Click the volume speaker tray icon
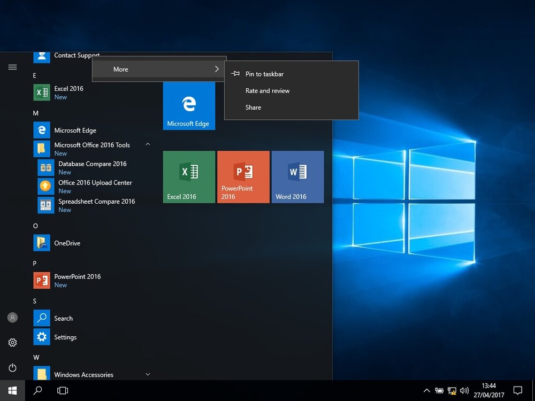Image resolution: width=535 pixels, height=401 pixels. pos(464,390)
